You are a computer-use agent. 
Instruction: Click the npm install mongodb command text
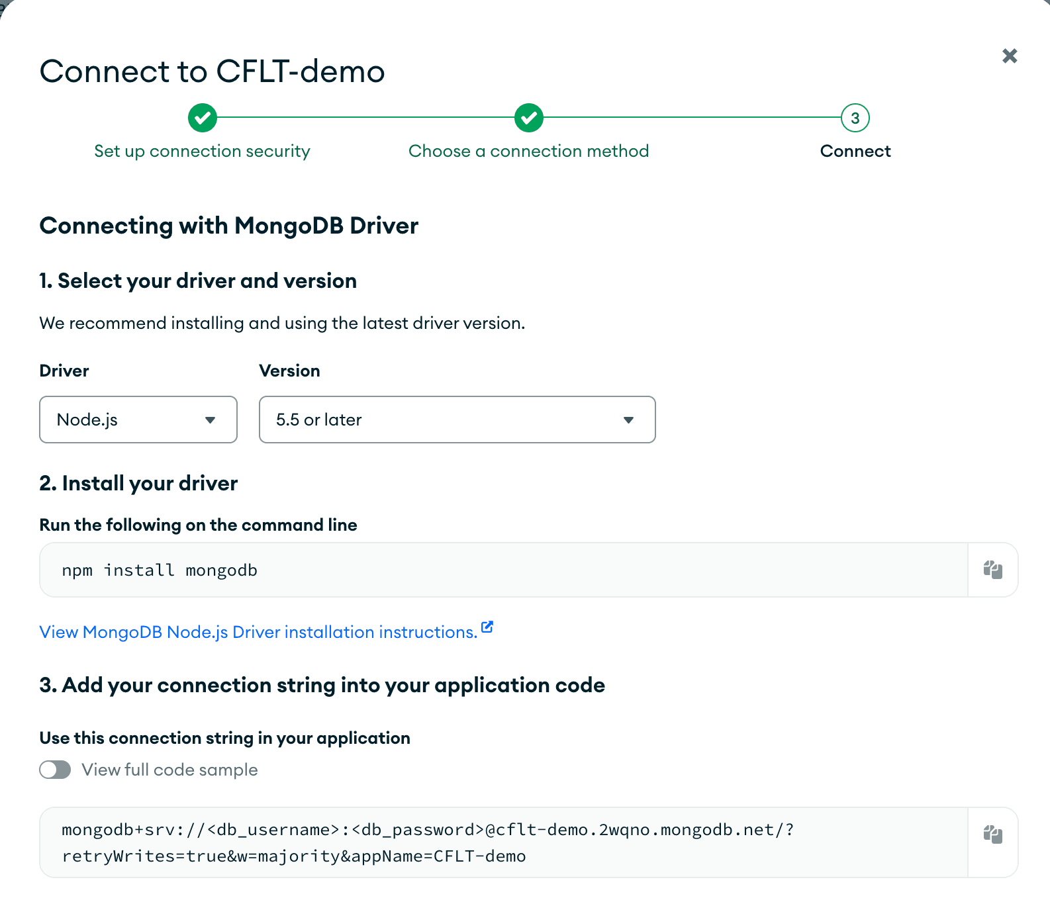(x=160, y=570)
